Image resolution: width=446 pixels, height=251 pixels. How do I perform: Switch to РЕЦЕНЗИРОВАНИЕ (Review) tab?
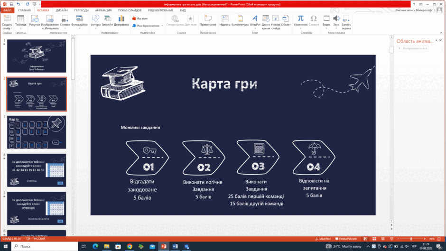pos(160,10)
